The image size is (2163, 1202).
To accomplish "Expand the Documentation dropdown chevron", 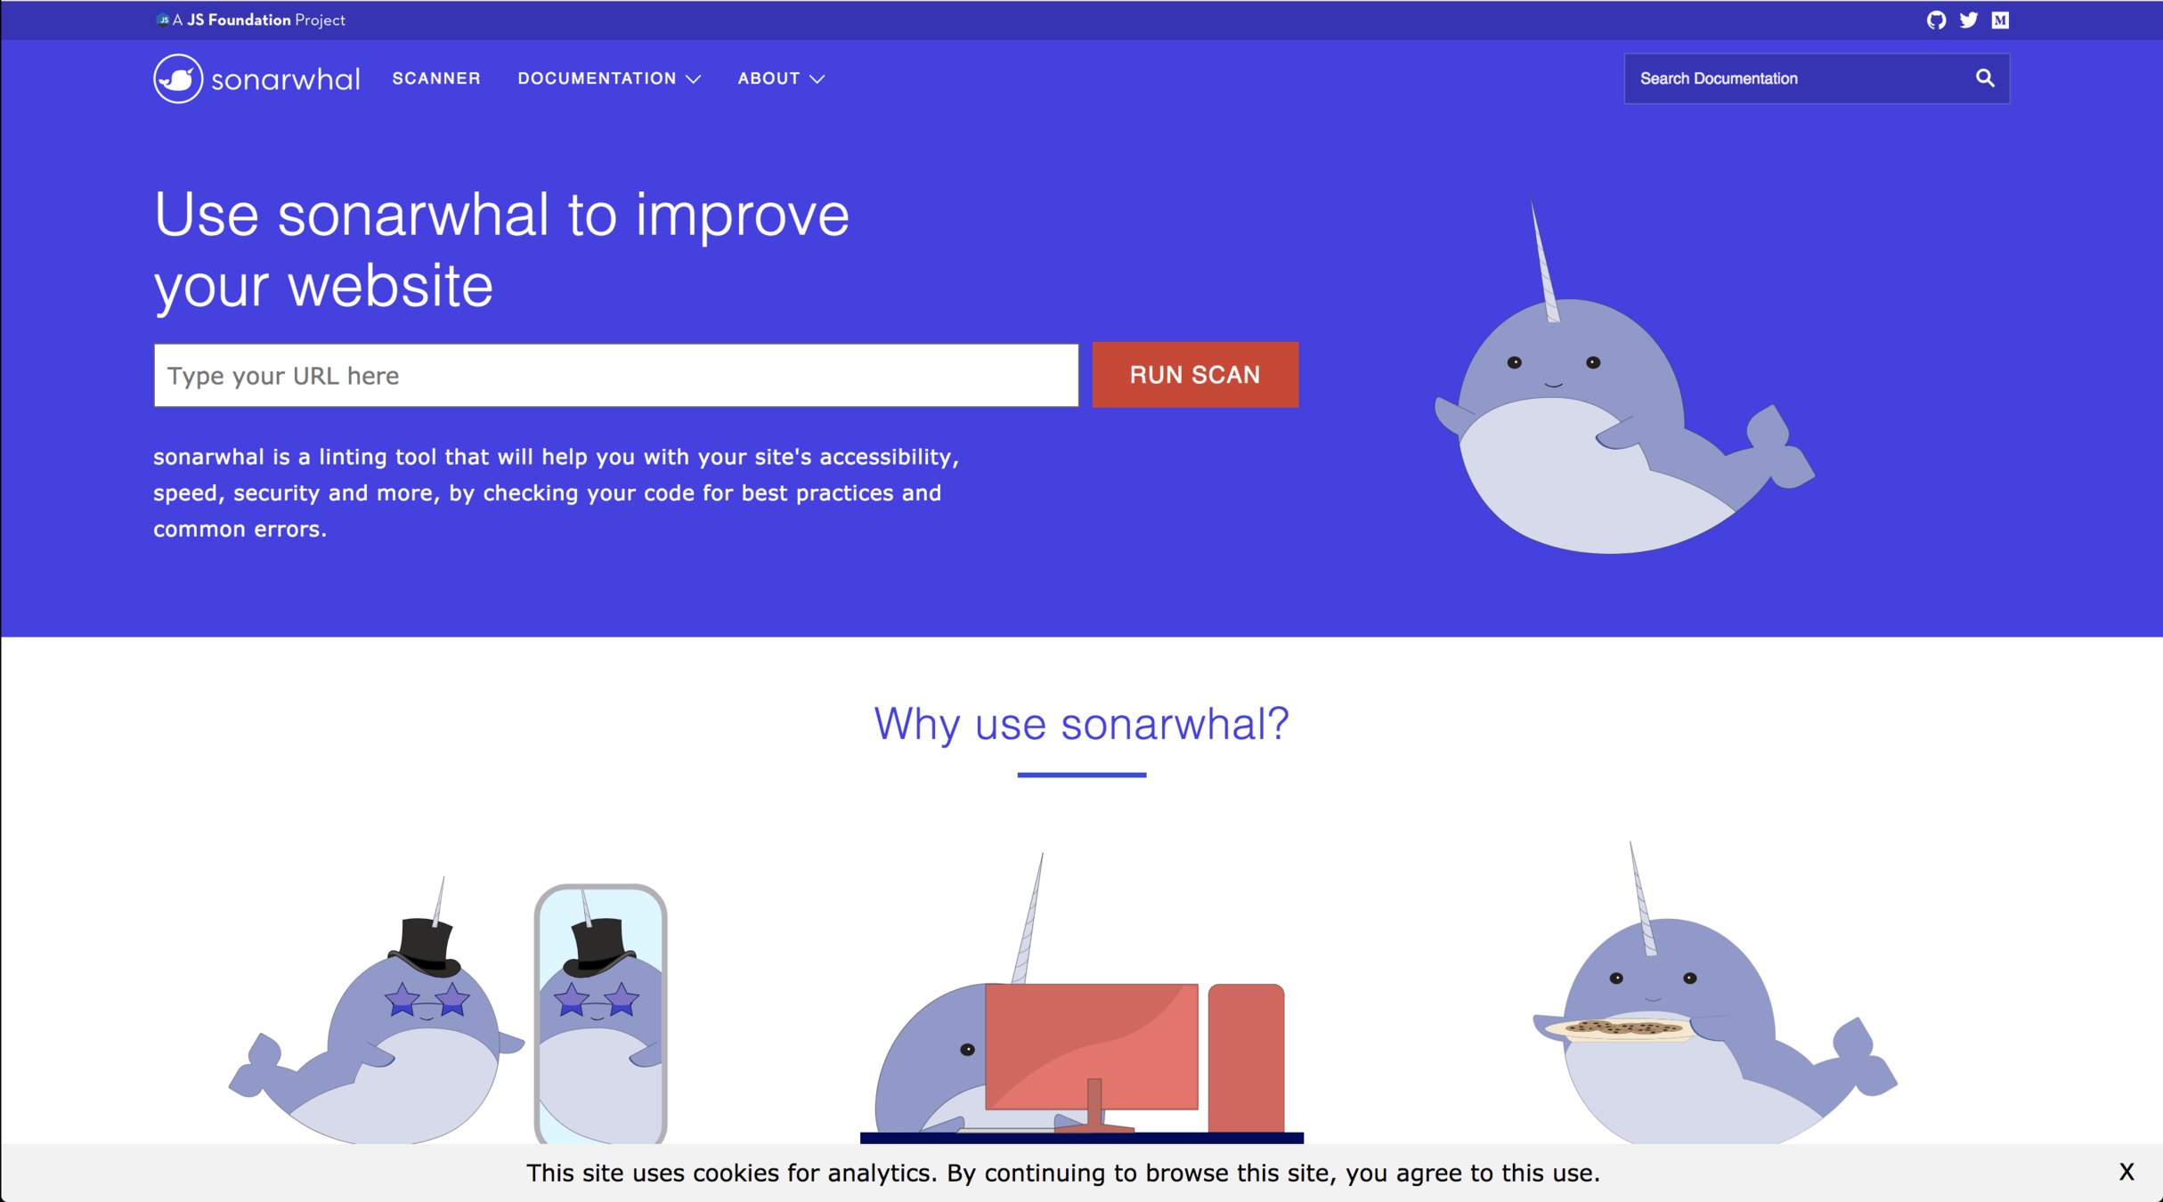I will tap(693, 79).
